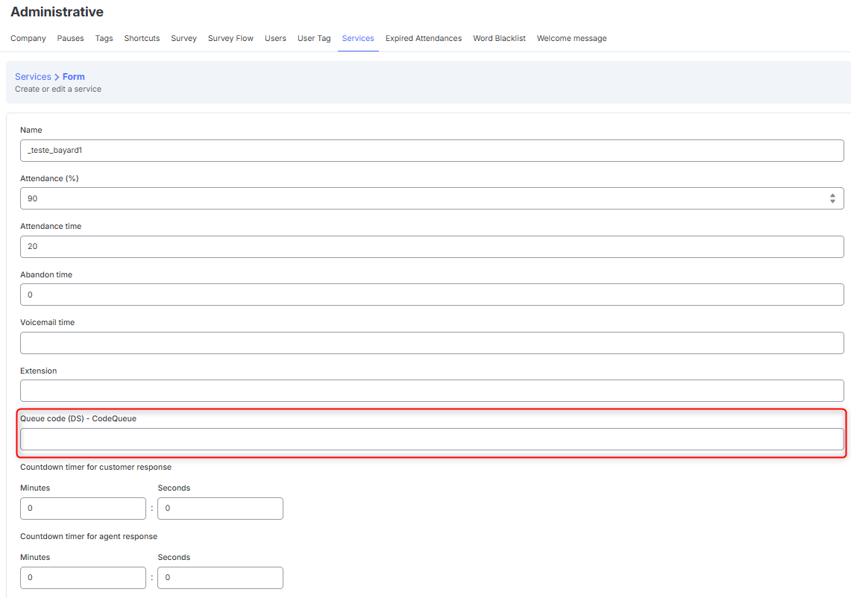Image resolution: width=851 pixels, height=598 pixels.
Task: Open the Expired Attendances tab
Action: (424, 39)
